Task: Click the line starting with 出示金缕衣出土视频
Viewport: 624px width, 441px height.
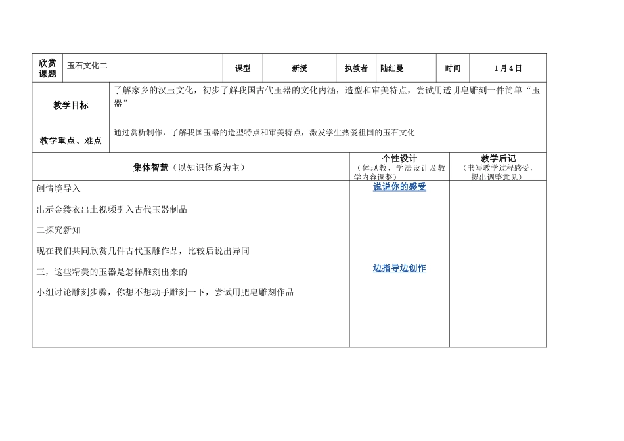Action: tap(112, 209)
